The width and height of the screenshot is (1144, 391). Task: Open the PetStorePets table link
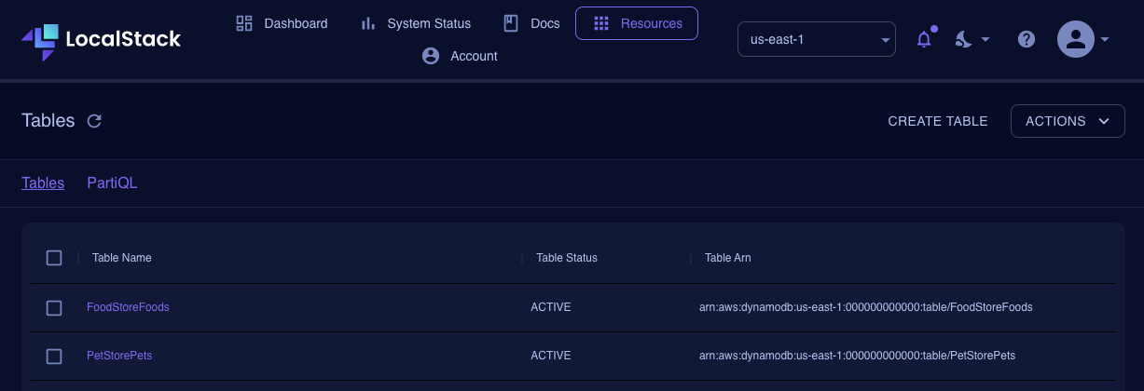click(119, 355)
